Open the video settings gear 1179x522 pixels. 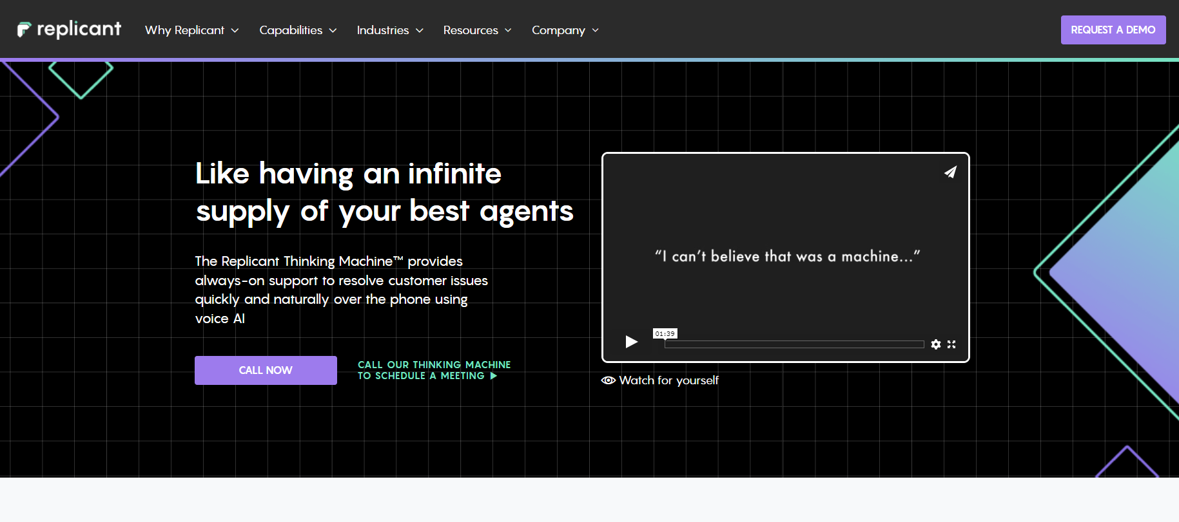click(x=936, y=344)
